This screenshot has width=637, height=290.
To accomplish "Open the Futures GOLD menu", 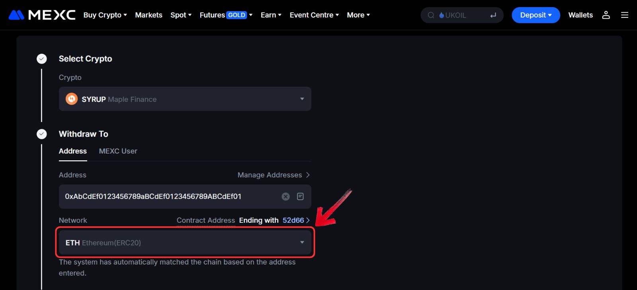I will click(x=226, y=15).
